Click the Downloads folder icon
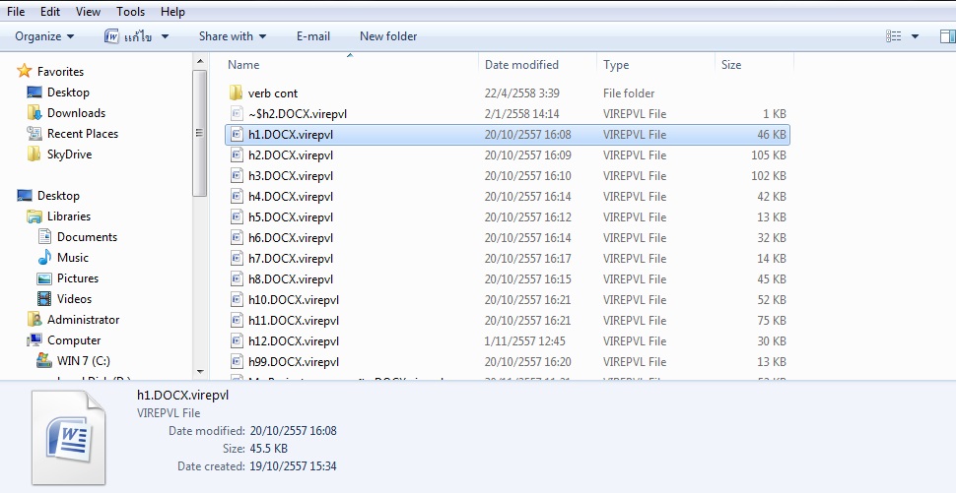This screenshot has width=956, height=493. pos(34,112)
